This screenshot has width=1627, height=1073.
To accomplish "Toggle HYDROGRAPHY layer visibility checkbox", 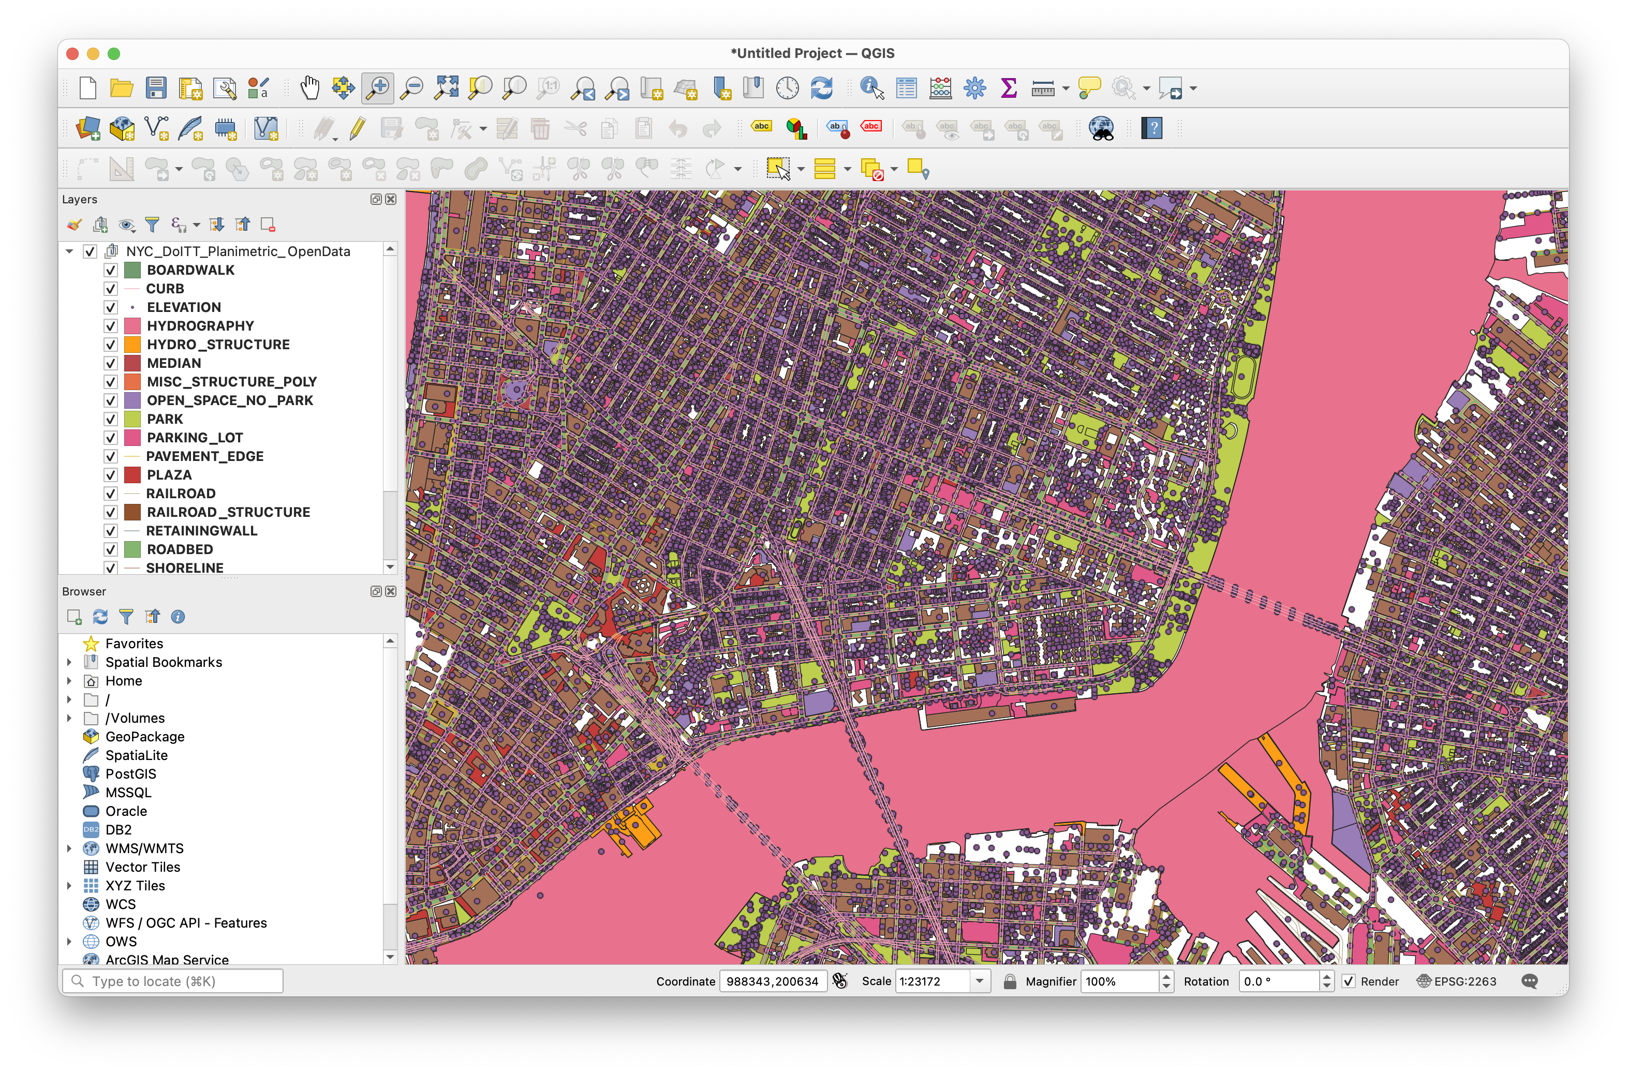I will (x=110, y=326).
